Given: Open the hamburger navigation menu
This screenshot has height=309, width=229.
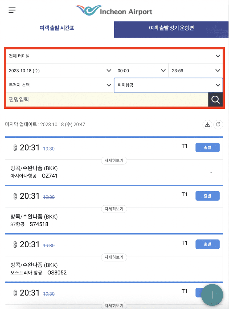Looking at the screenshot, I should (x=12, y=10).
